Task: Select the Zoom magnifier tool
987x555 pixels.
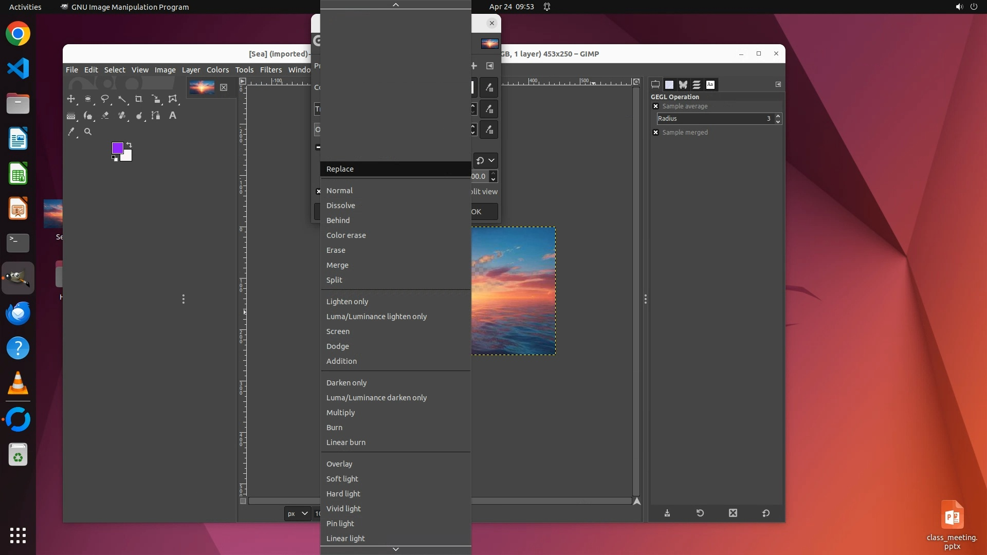Action: tap(88, 132)
